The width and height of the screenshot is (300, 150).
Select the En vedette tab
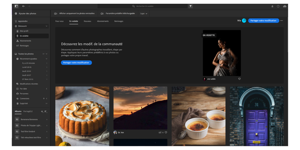(x=73, y=21)
